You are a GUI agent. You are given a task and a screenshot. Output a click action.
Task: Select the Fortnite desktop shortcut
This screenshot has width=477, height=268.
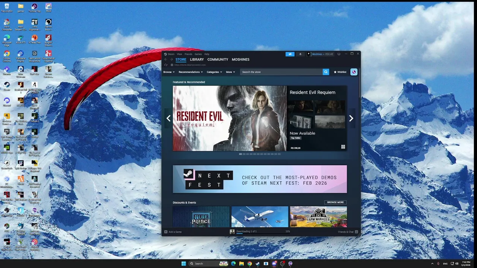[x=20, y=211]
